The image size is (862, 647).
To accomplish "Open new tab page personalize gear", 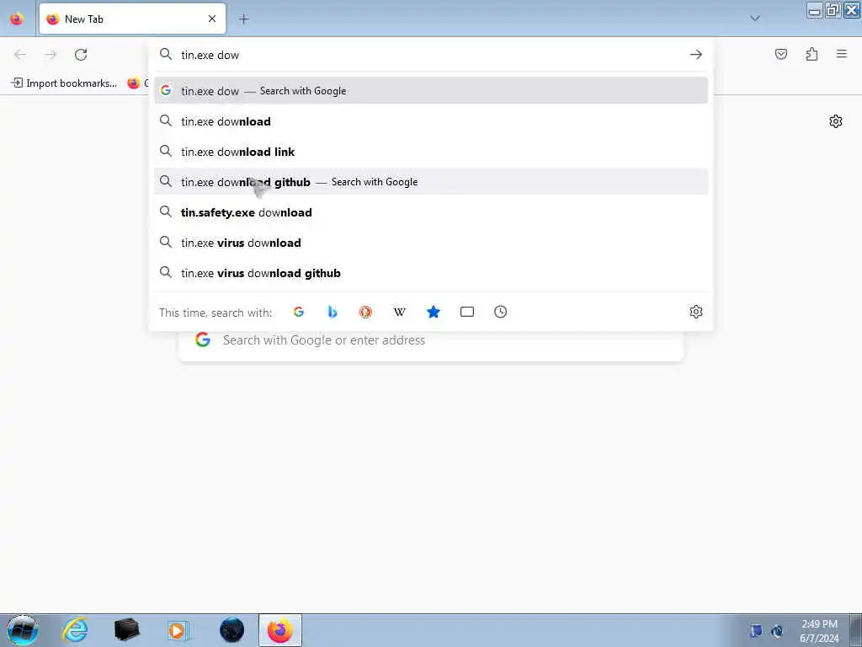I will point(836,121).
